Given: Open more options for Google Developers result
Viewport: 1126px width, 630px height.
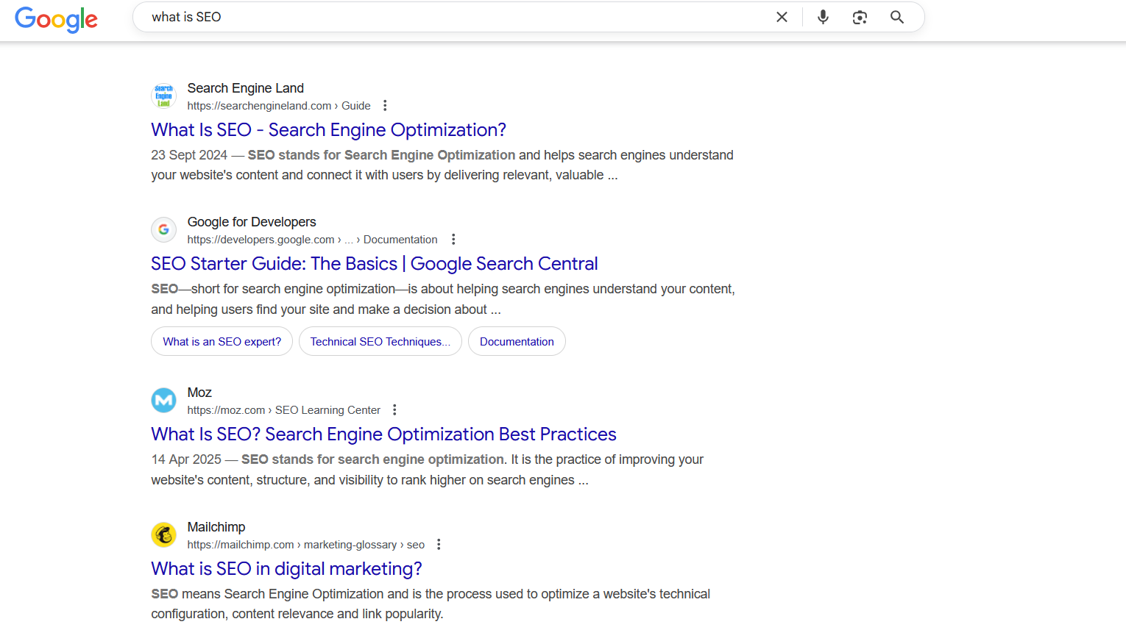Looking at the screenshot, I should 453,240.
